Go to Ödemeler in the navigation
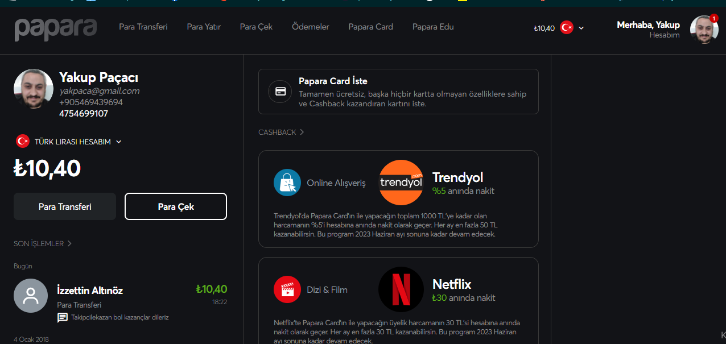The height and width of the screenshot is (344, 726). click(x=310, y=27)
